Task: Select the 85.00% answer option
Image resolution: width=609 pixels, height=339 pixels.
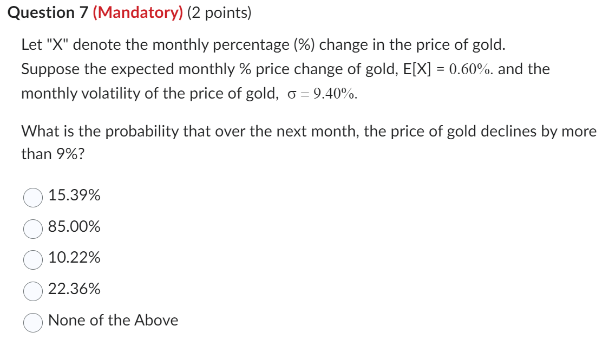Action: coord(34,228)
